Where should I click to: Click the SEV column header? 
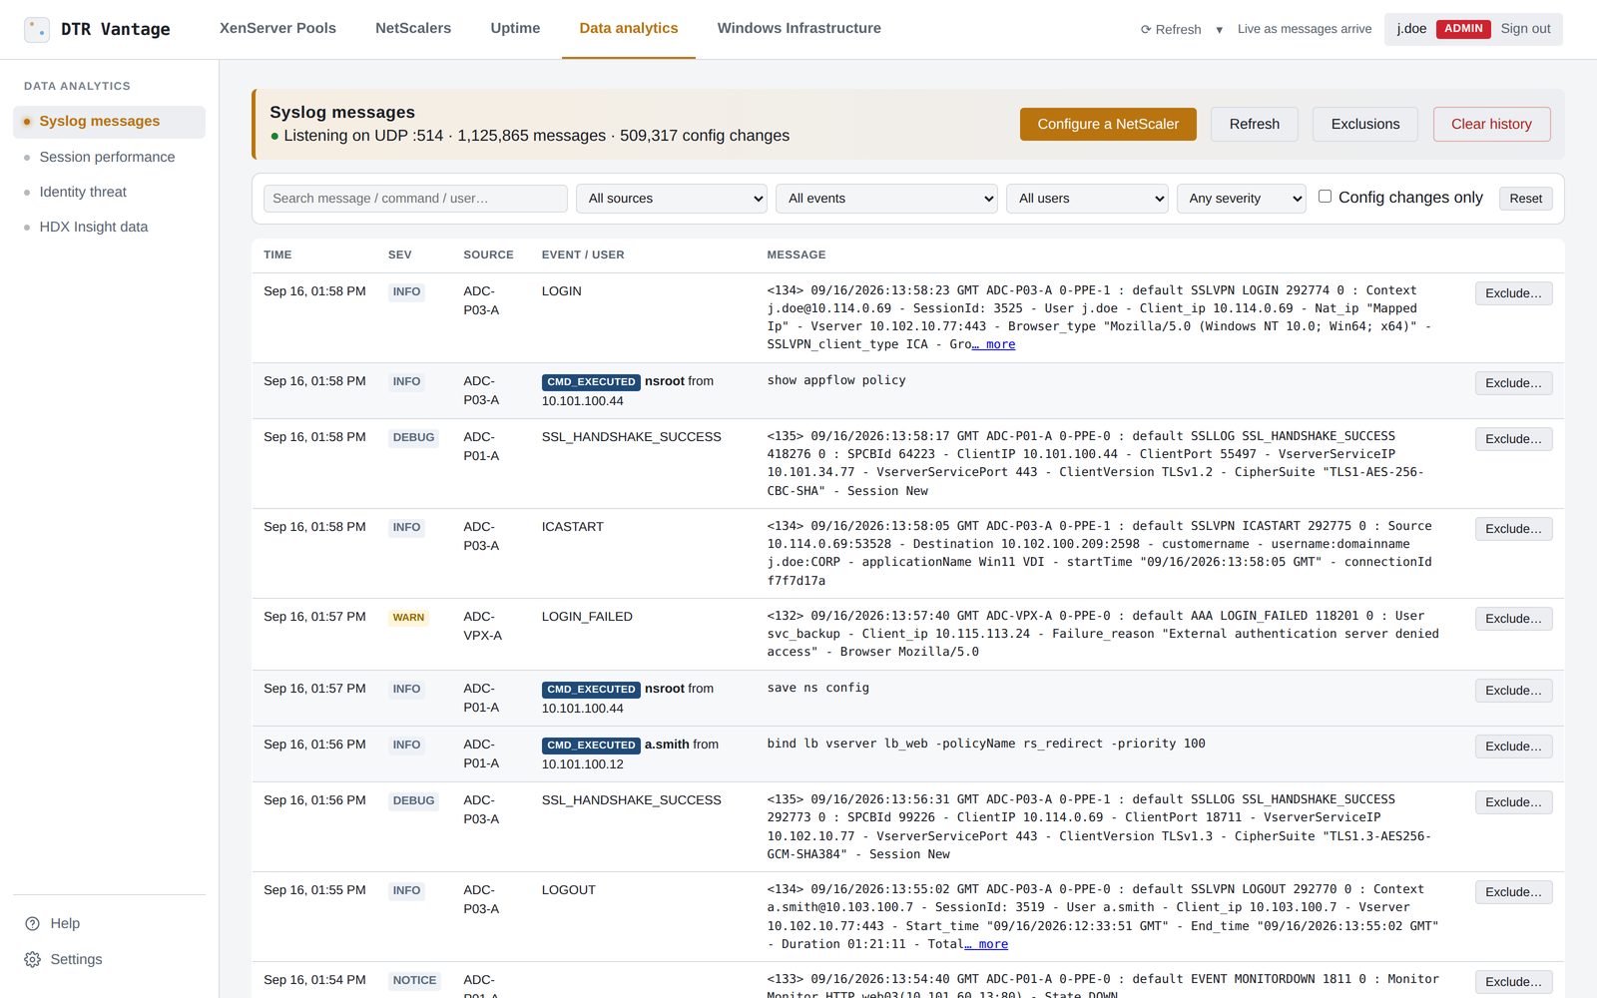[399, 255]
